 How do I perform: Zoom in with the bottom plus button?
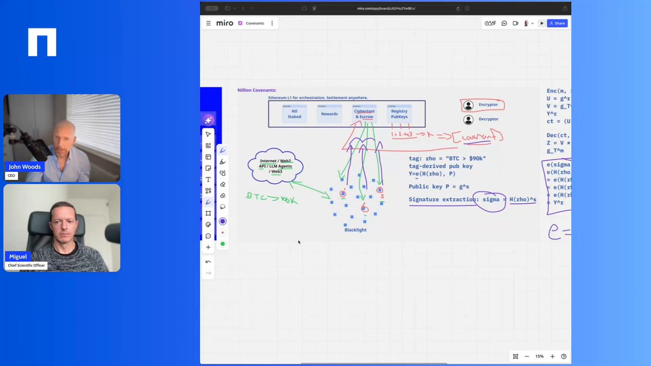(552, 356)
